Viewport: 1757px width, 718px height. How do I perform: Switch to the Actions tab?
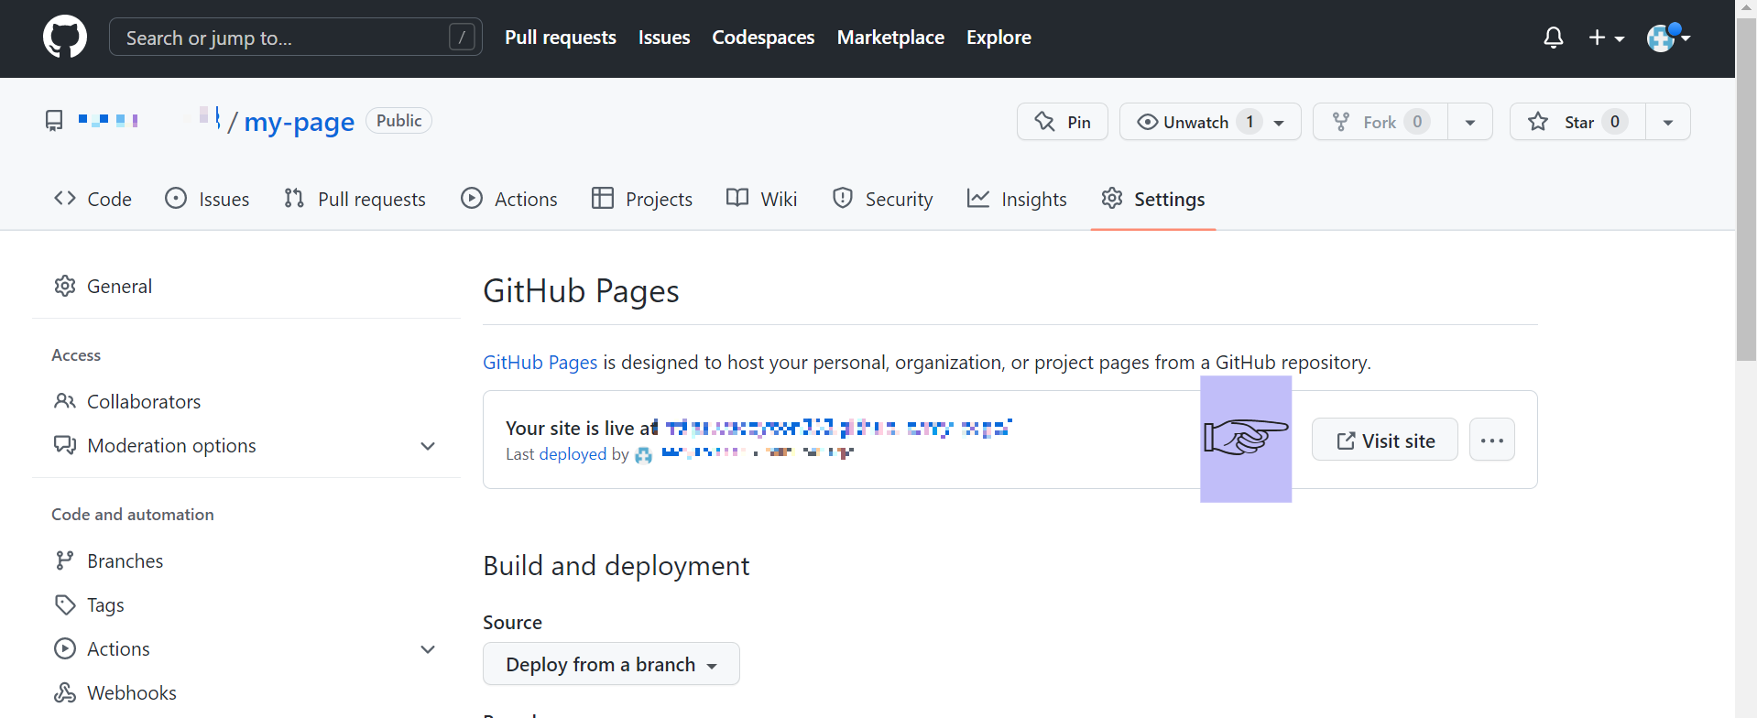(509, 199)
